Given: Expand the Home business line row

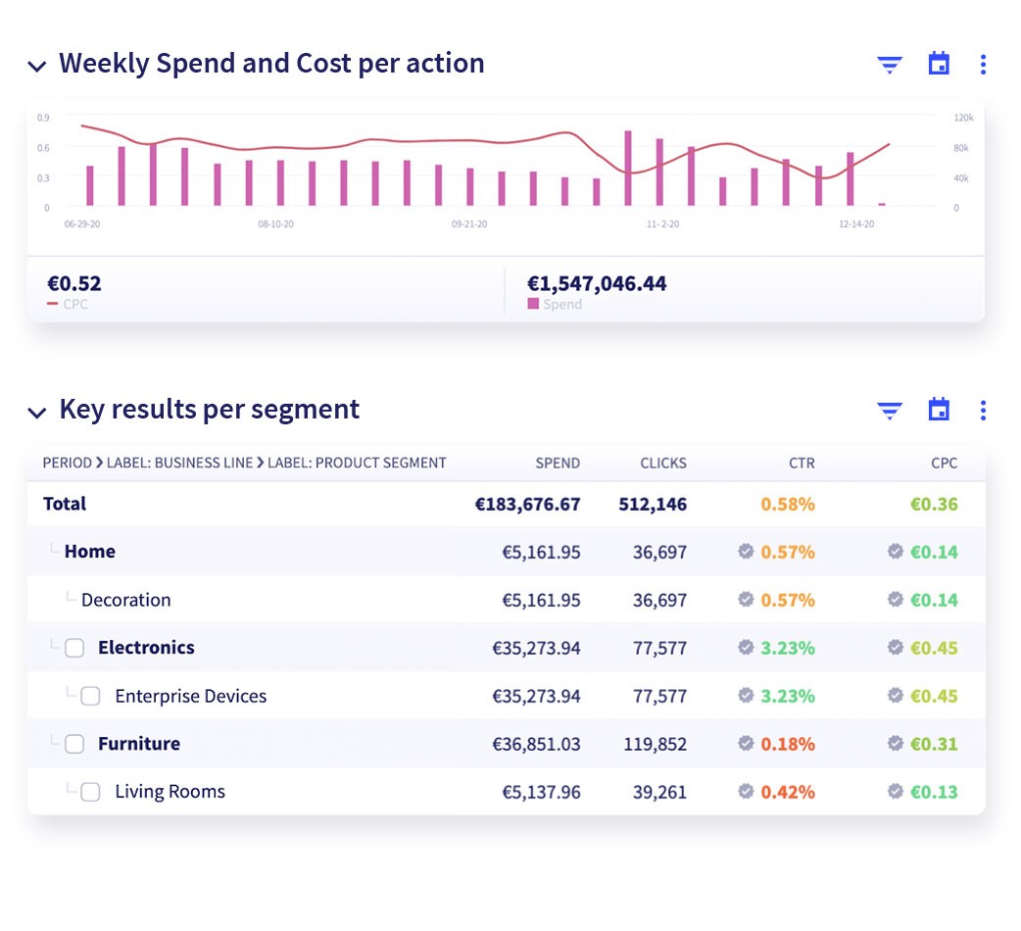Looking at the screenshot, I should 90,552.
